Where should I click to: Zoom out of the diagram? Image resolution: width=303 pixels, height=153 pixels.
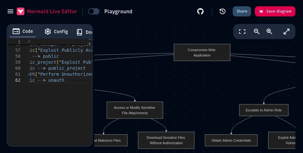[257, 32]
